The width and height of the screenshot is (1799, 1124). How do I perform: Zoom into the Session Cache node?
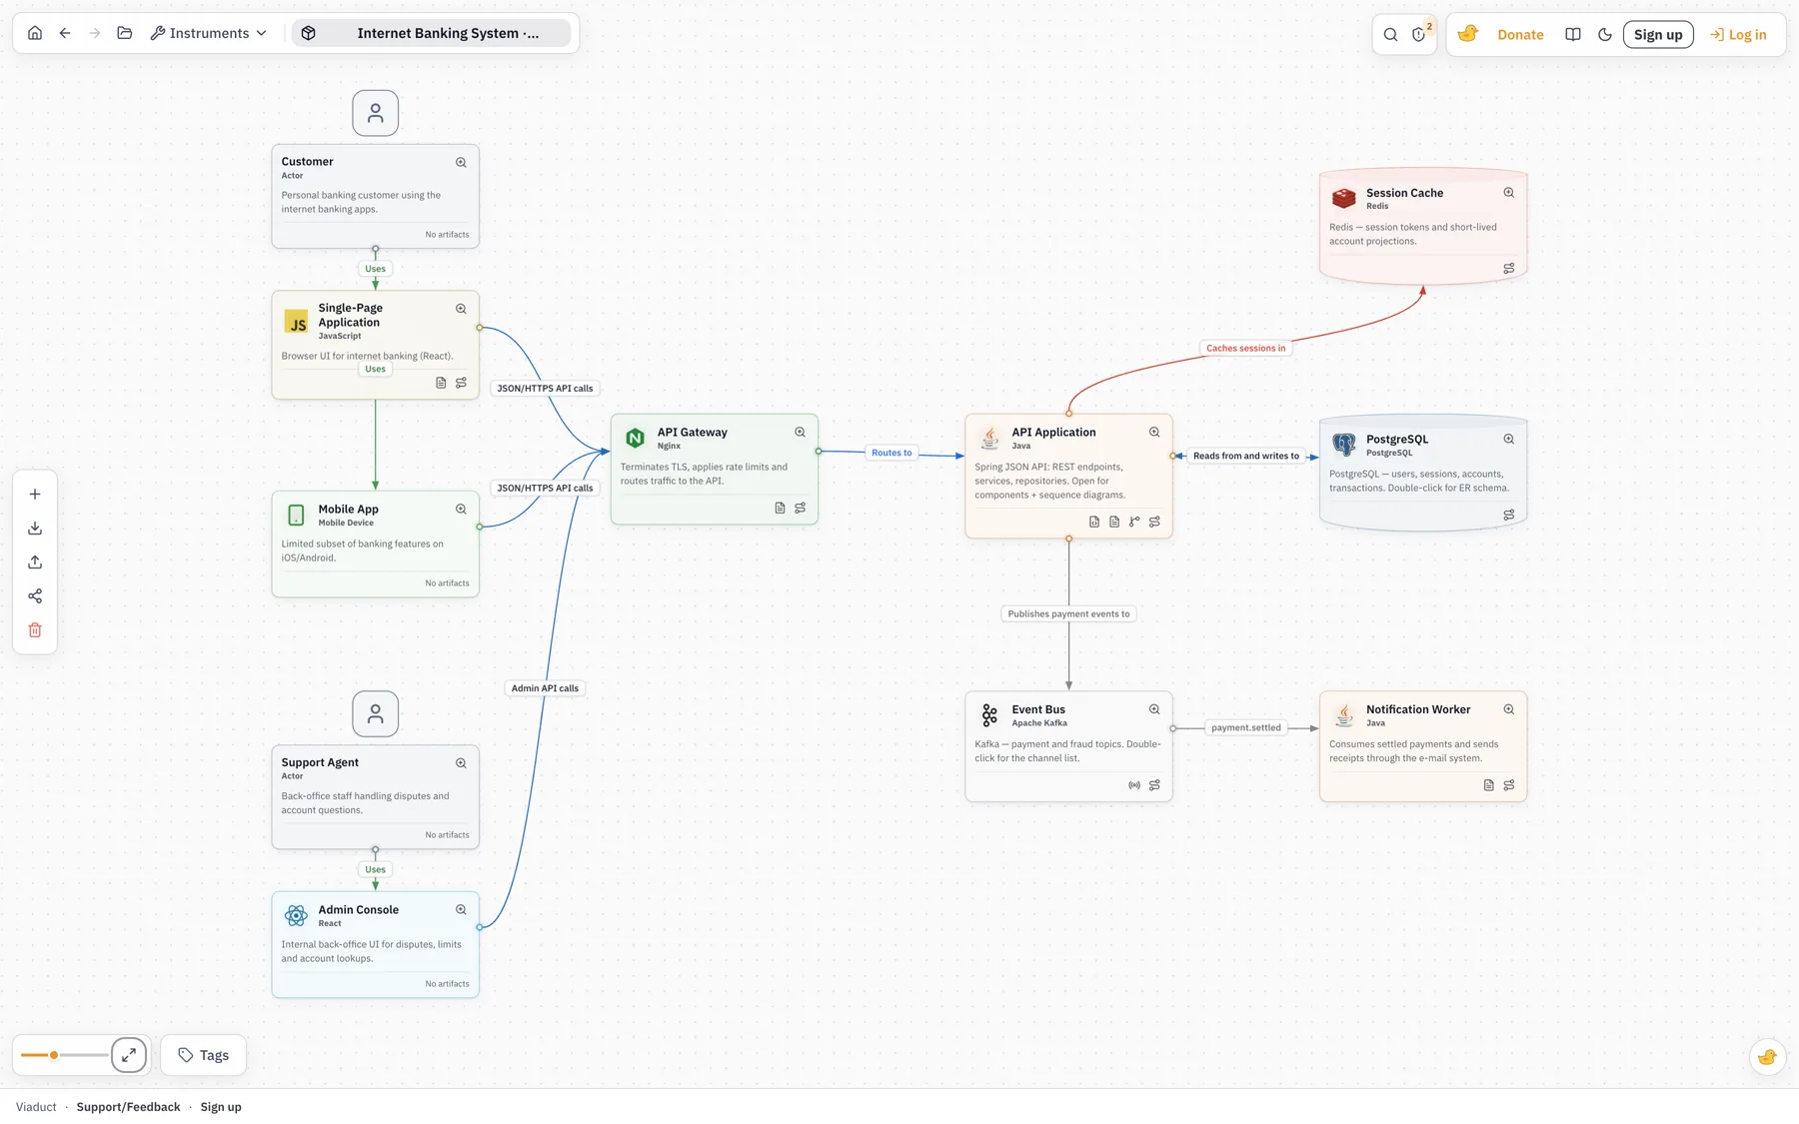pos(1509,193)
